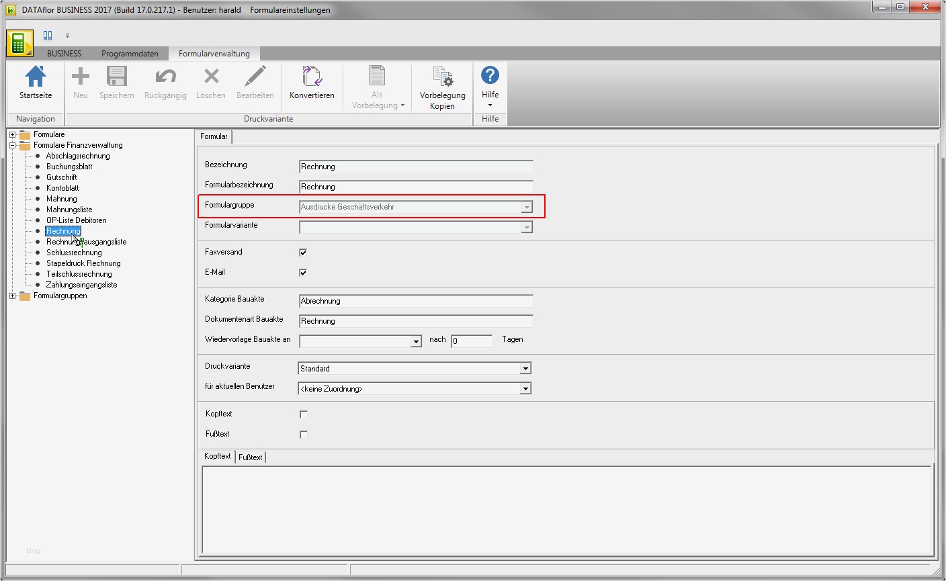946x581 pixels.
Task: Open the Formulargruppe dropdown
Action: [527, 208]
